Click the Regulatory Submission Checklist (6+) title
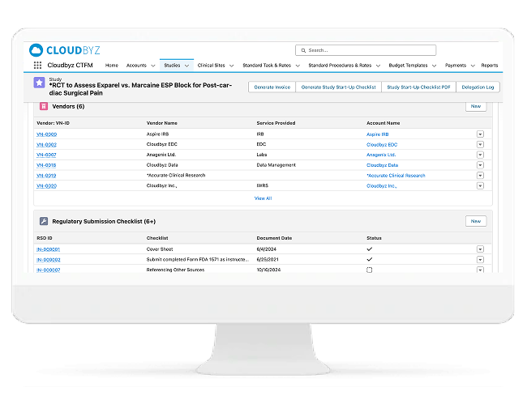This screenshot has width=527, height=404. pyautogui.click(x=104, y=222)
